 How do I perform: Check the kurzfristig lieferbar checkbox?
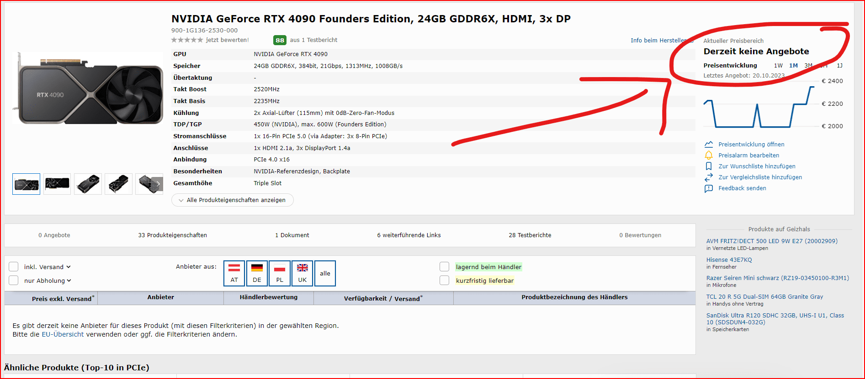(x=444, y=280)
